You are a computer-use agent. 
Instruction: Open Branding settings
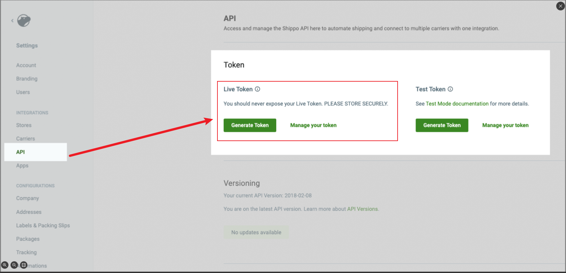[x=27, y=79]
